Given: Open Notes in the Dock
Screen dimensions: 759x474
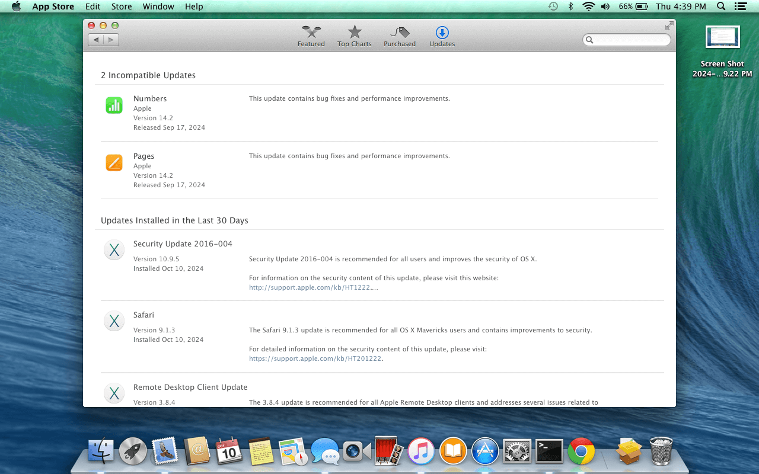Looking at the screenshot, I should [x=261, y=451].
